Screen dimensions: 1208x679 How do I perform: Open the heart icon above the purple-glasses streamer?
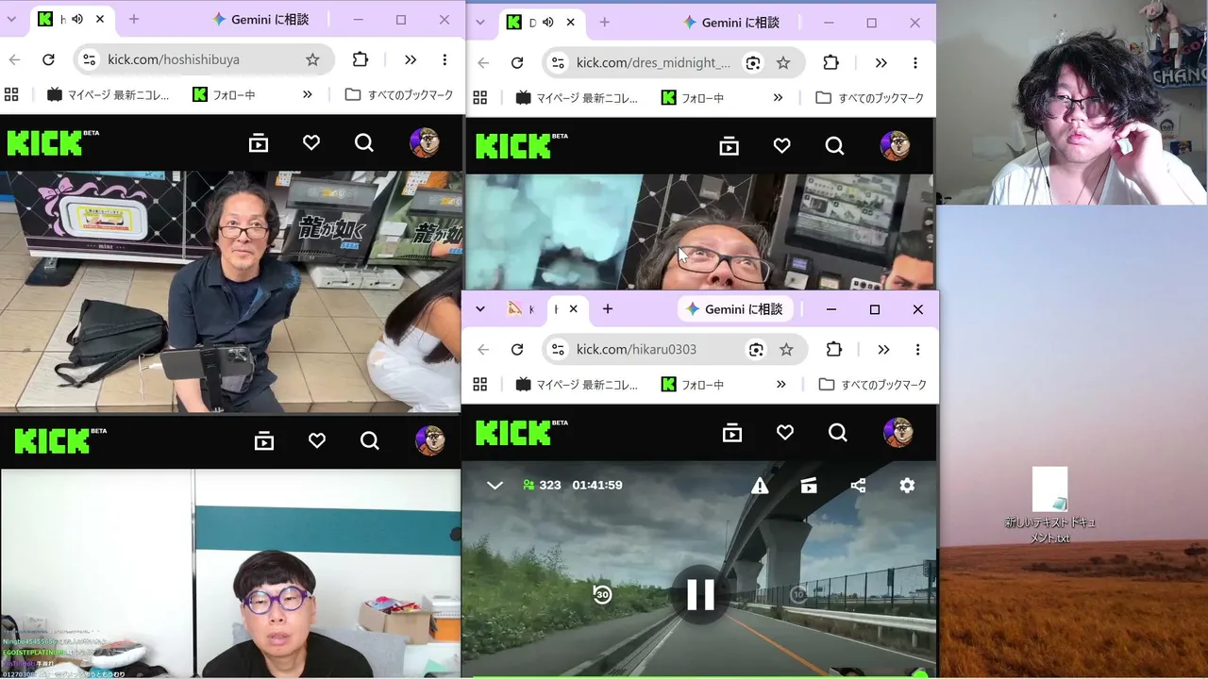pos(317,440)
